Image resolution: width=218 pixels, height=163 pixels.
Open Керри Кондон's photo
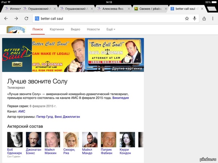click(x=127, y=140)
